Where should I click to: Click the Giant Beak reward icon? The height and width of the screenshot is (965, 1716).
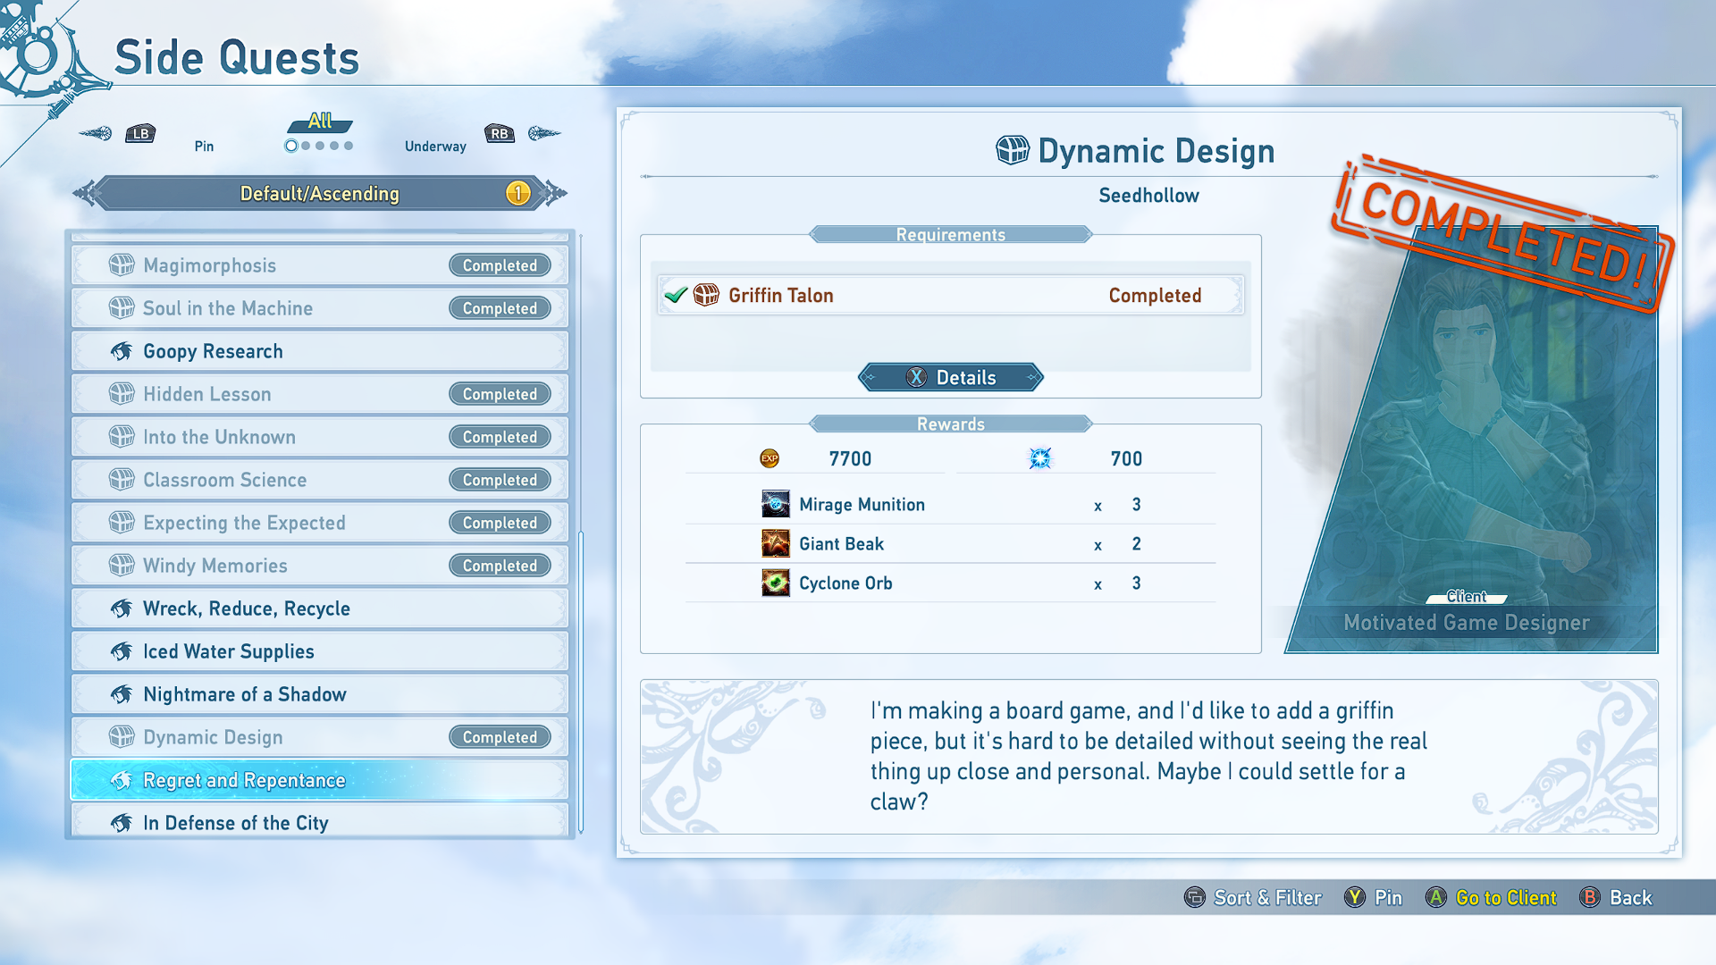point(775,543)
